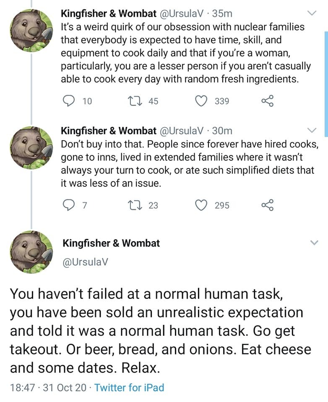Viewport: 328px width, 402px height.
Task: Share the 35m nuclear families tweet
Action: click(x=267, y=101)
